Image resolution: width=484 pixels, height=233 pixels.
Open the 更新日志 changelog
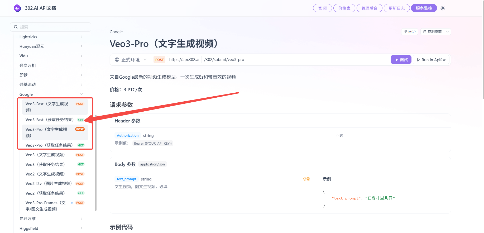tap(397, 8)
